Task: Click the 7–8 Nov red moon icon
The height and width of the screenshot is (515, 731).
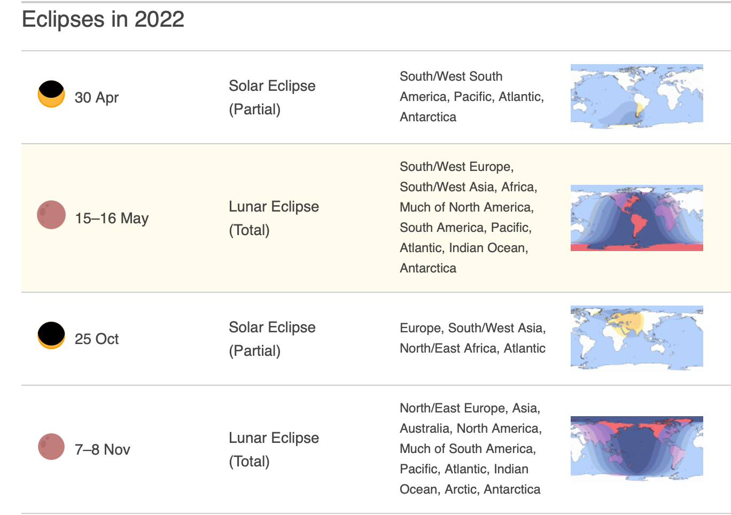Action: [51, 446]
